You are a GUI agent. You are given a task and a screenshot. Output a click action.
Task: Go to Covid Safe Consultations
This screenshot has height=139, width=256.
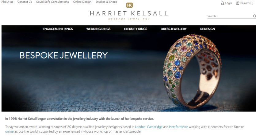(x=52, y=2)
